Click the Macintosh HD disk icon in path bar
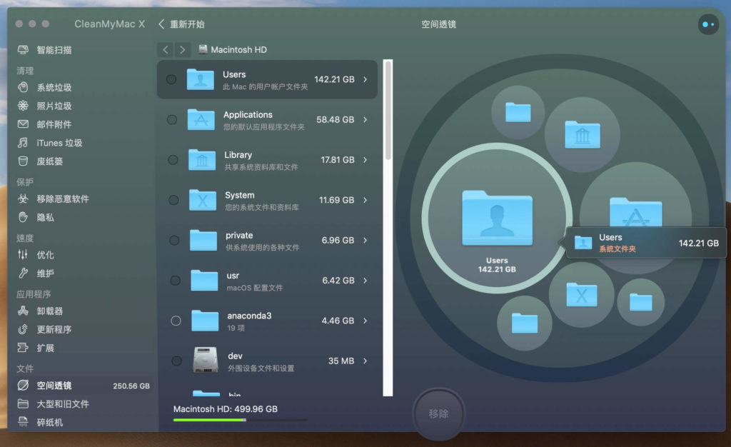The width and height of the screenshot is (731, 447). [x=203, y=49]
